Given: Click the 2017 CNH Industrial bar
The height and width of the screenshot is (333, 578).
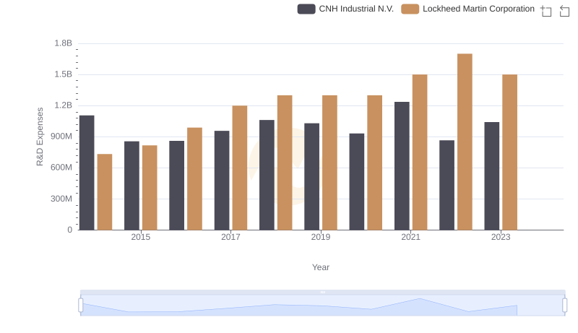Looking at the screenshot, I should [x=222, y=181].
